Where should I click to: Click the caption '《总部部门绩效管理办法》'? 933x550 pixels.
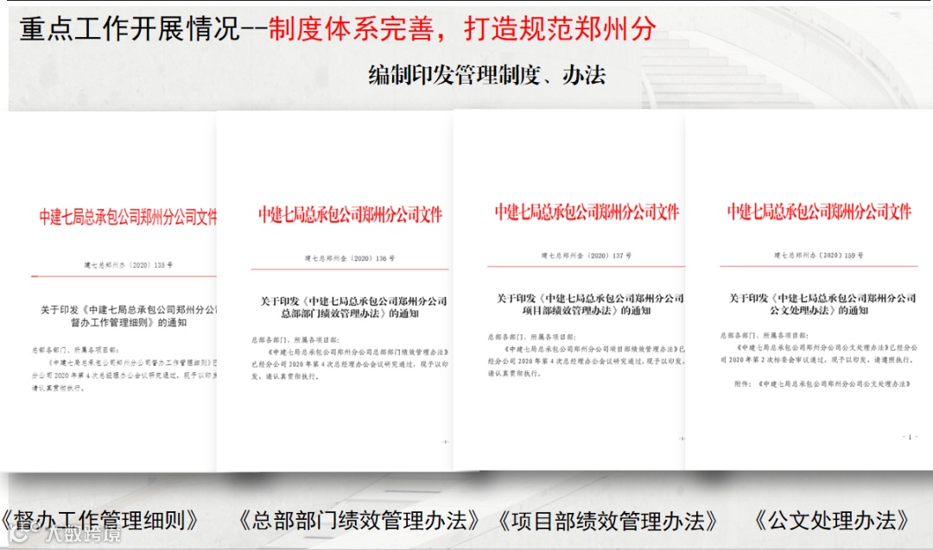pyautogui.click(x=359, y=521)
